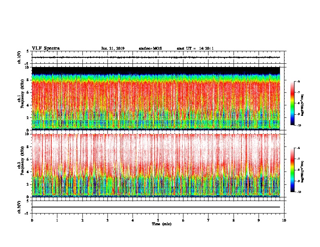The width and height of the screenshot is (320, 247).
Task: Click the "4" kHz tick of ch.2 spectrogram
Action: pyautogui.click(x=28, y=172)
